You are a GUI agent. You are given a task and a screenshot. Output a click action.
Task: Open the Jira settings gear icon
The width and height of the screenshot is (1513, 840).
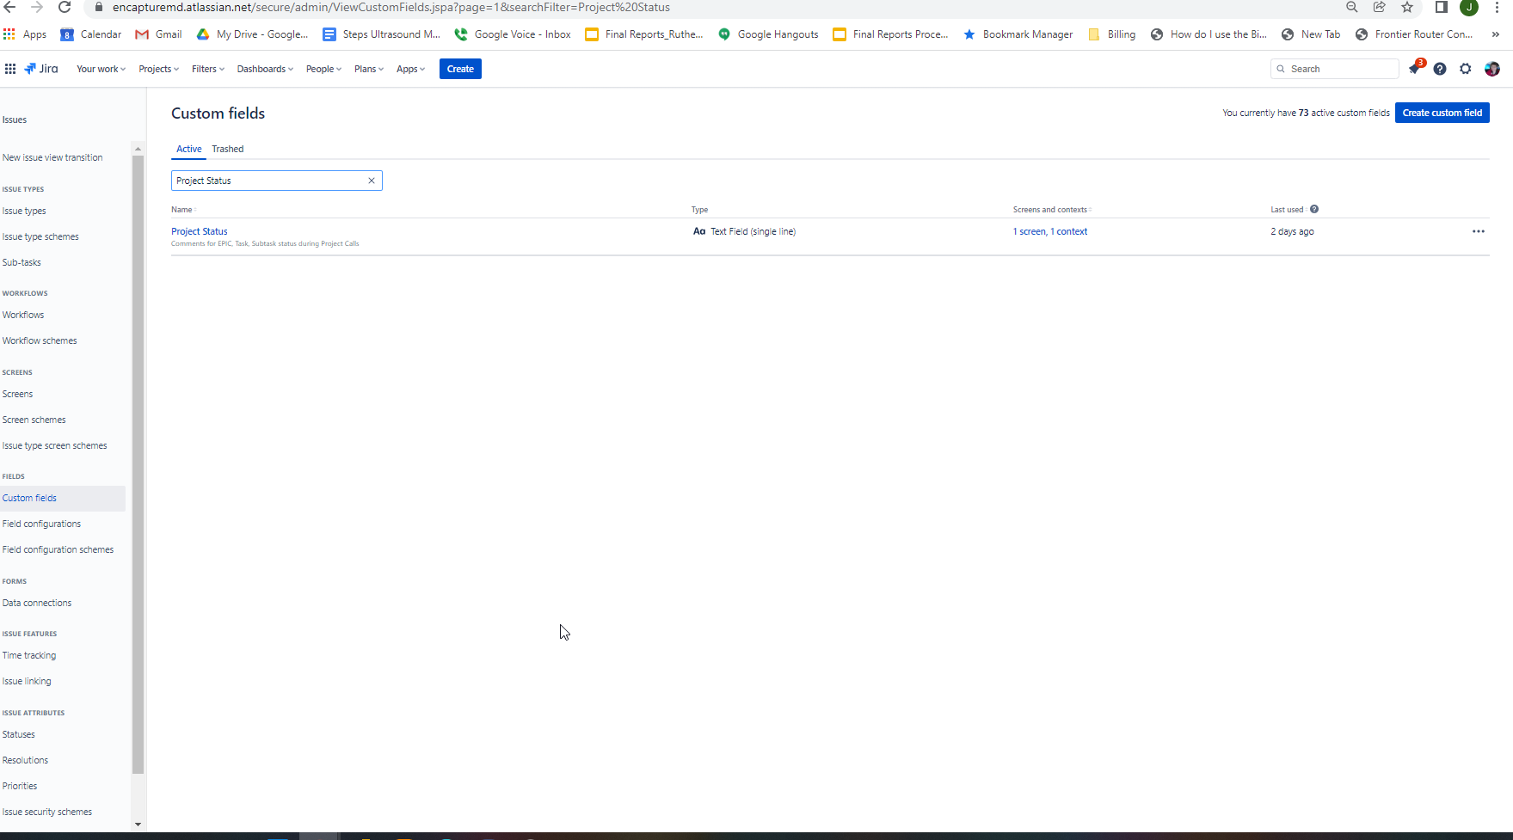point(1466,69)
